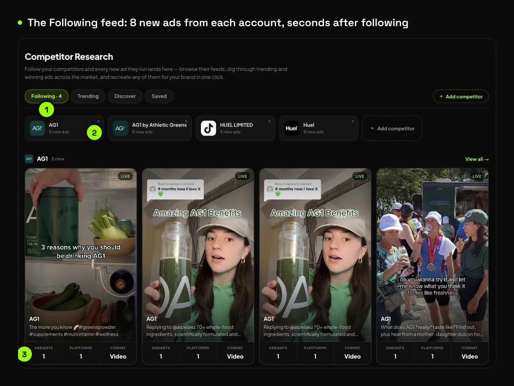Click the '#greenspowder' ad caption text
The image size is (514, 386).
pyautogui.click(x=74, y=331)
